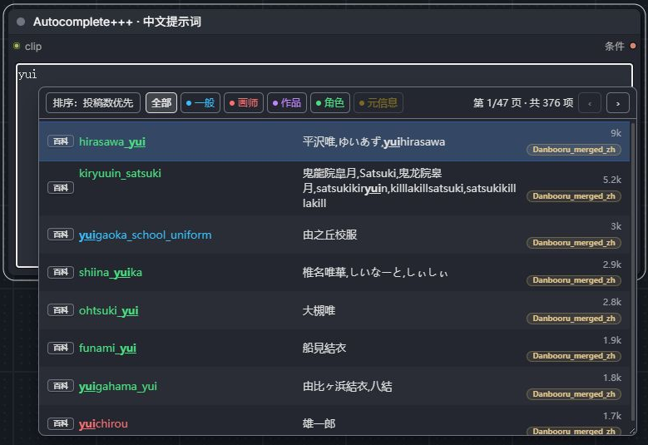Click Danbooru_merged_zh badge in hirasawa_yui row
Screen dimensions: 648x445
coord(574,150)
